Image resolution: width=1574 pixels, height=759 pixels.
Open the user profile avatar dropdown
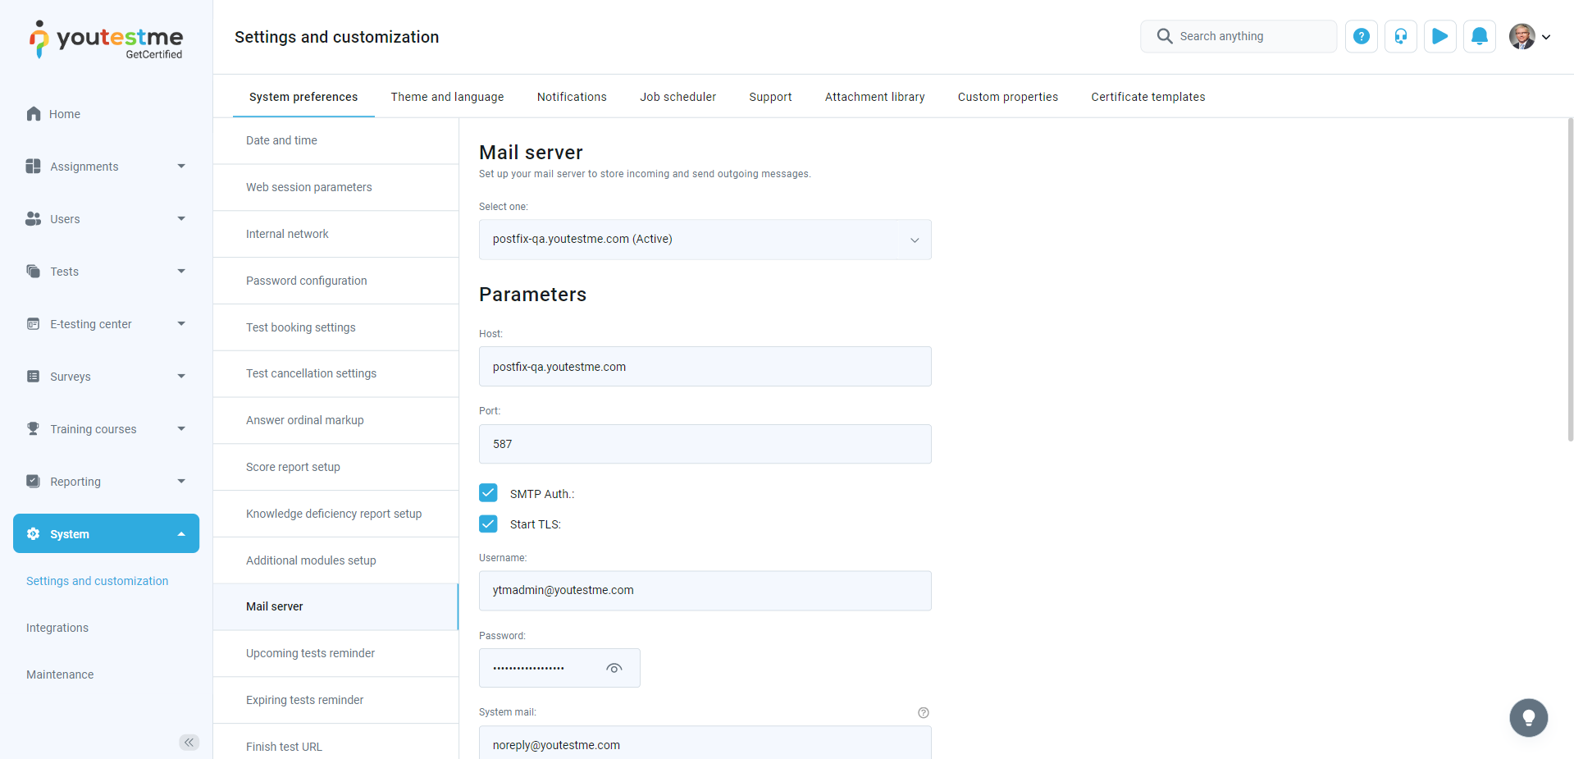coord(1530,36)
